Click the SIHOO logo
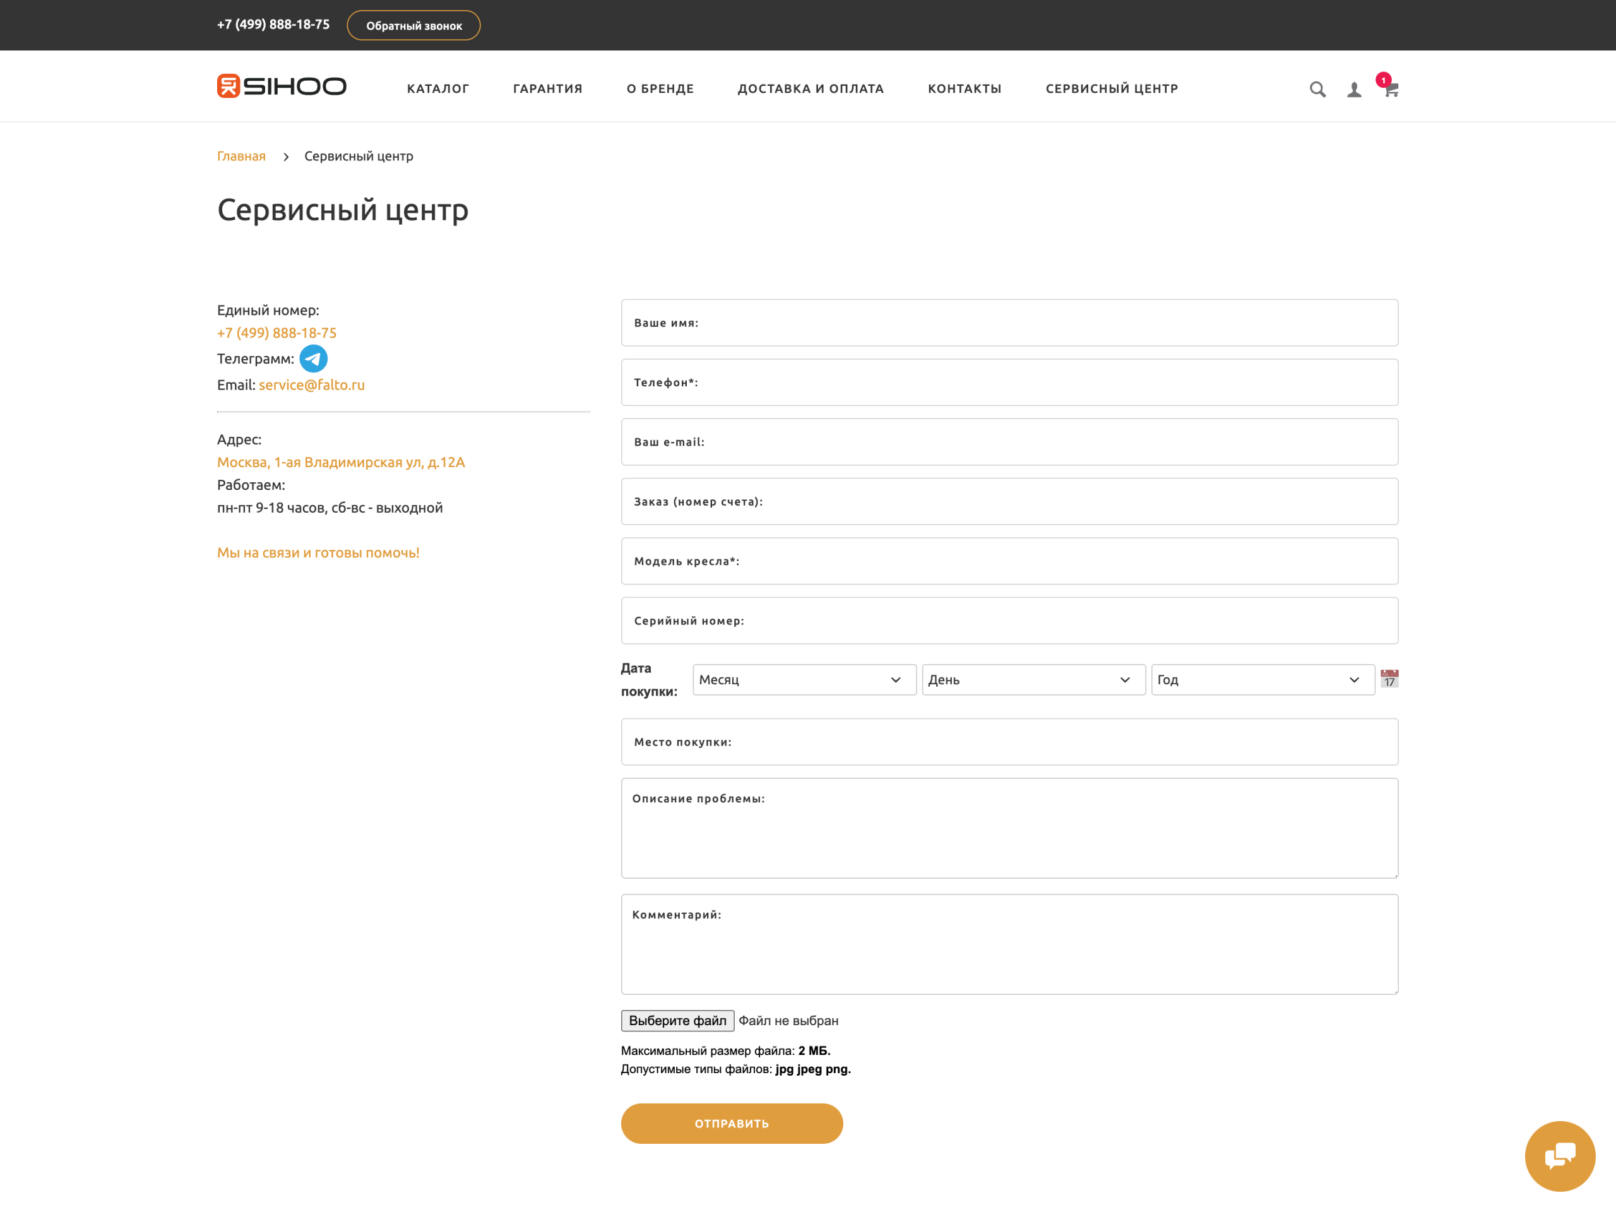Screen dimensions: 1616x1212 (282, 86)
